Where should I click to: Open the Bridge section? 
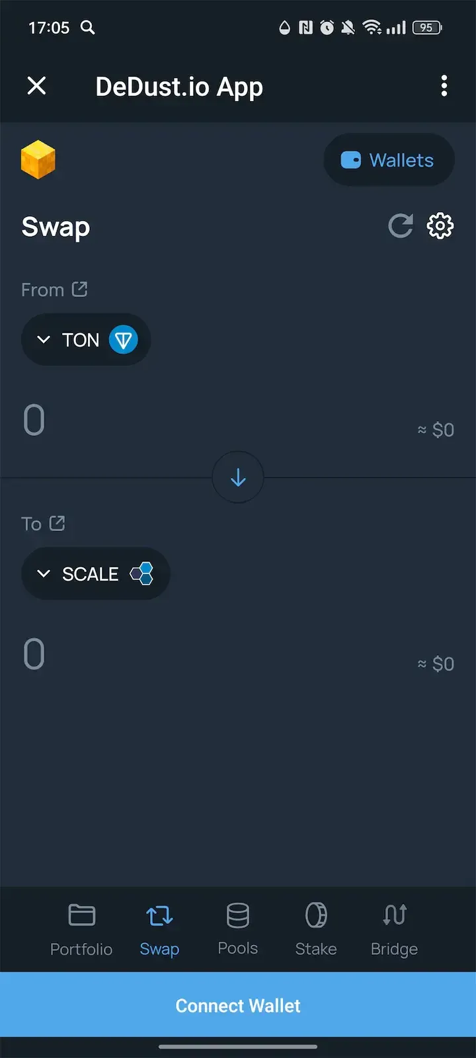click(394, 929)
